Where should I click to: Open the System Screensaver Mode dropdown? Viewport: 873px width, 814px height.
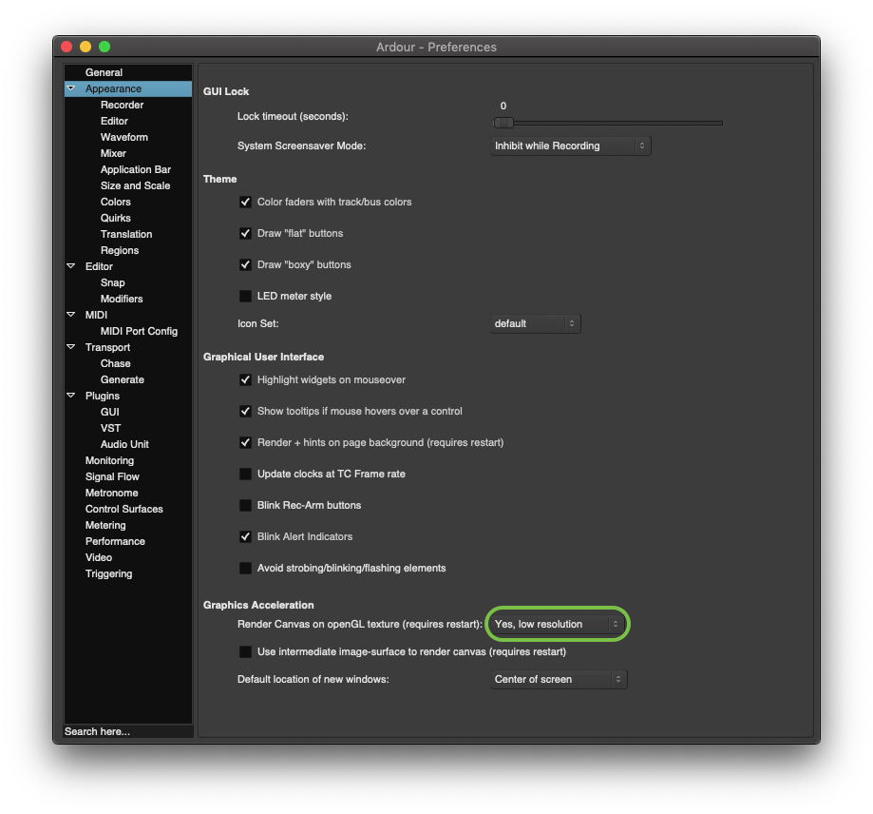(570, 146)
